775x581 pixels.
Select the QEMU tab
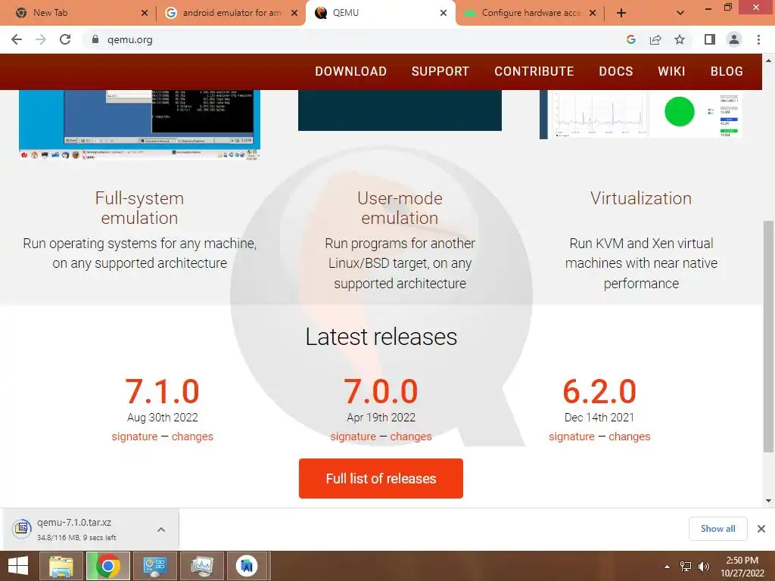380,14
